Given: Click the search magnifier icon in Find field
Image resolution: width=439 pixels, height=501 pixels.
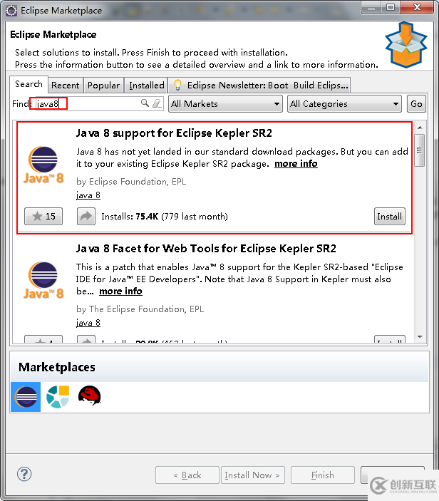Looking at the screenshot, I should click(145, 103).
